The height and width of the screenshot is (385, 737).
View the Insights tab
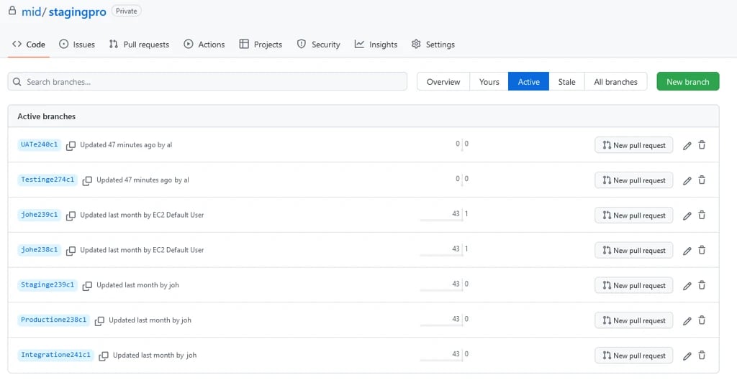[376, 45]
